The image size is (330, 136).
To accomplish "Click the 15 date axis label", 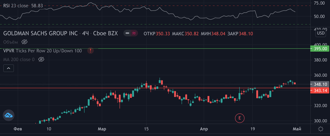I will [x=146, y=129].
